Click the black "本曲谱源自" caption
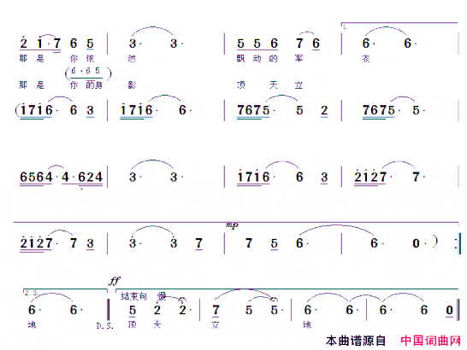Screen dimensions: 467x350 356,341
